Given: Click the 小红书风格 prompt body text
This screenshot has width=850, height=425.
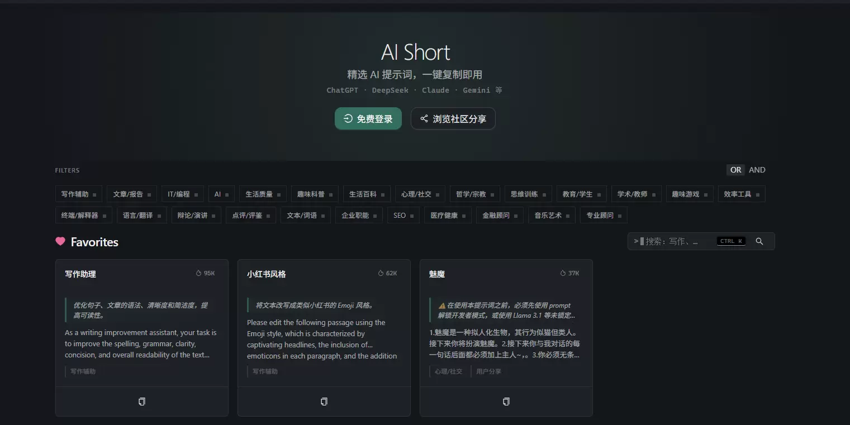Looking at the screenshot, I should point(322,339).
